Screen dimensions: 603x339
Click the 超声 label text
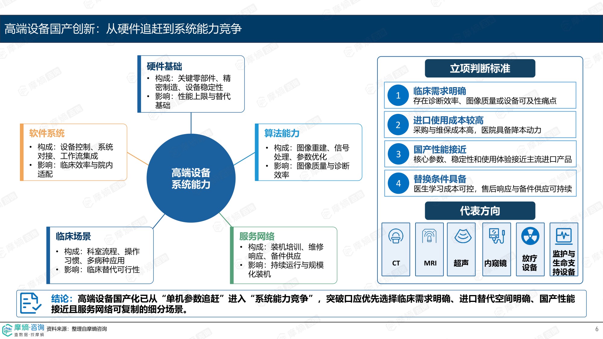[461, 263]
